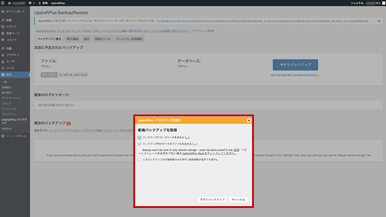The image size is (386, 217).
Task: Switch to the 高度なツール tab
Action: coord(103,39)
